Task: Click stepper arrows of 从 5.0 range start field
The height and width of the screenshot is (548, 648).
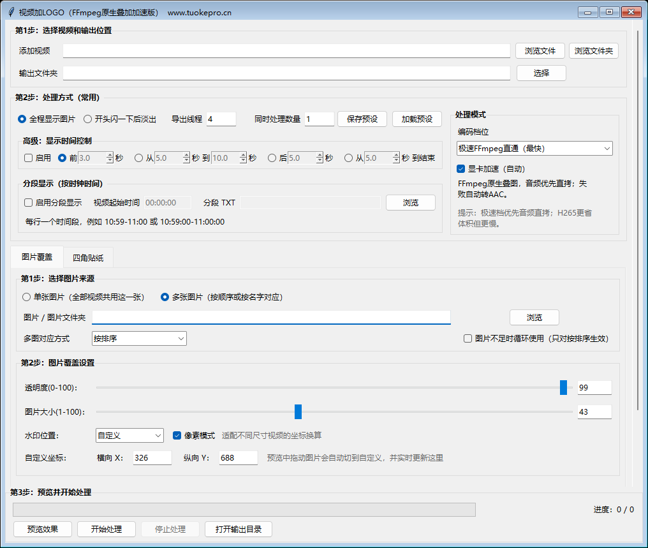Action: 186,158
